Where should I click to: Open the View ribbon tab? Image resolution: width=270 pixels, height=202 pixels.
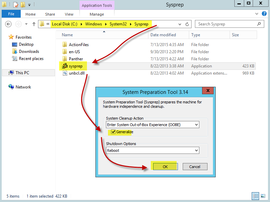tap(69, 14)
